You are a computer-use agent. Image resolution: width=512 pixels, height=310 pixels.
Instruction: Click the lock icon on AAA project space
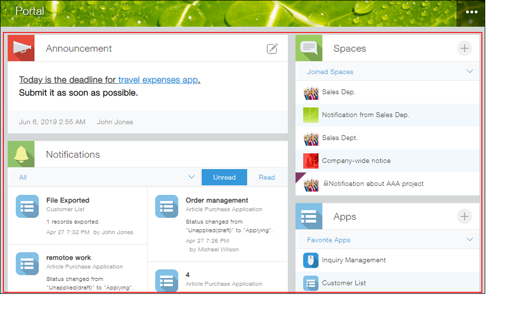click(x=325, y=184)
